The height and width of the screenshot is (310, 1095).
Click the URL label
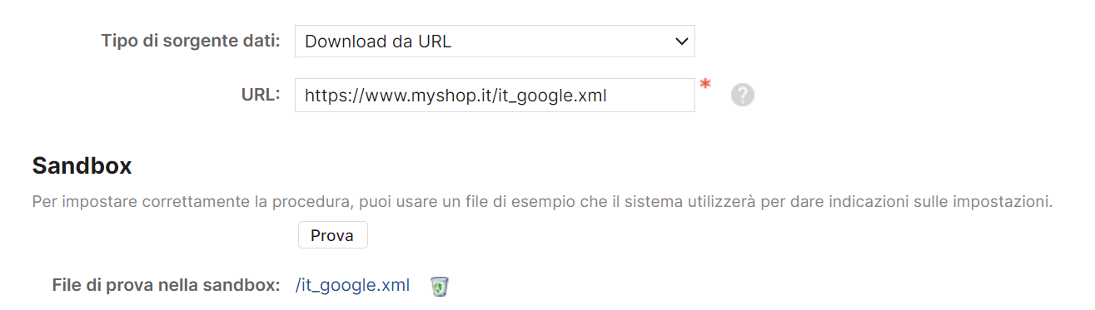261,94
